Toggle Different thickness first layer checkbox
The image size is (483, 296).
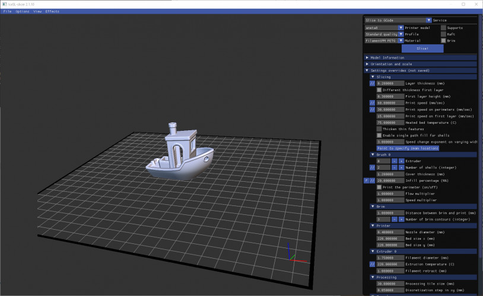379,90
